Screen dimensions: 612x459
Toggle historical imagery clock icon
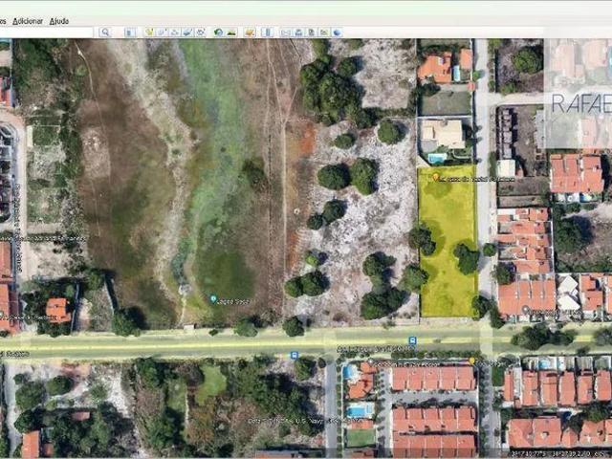pos(218,32)
